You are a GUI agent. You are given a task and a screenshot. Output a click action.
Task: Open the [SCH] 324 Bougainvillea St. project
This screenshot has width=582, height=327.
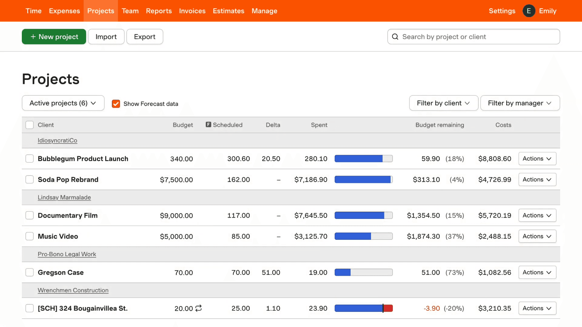coord(82,308)
